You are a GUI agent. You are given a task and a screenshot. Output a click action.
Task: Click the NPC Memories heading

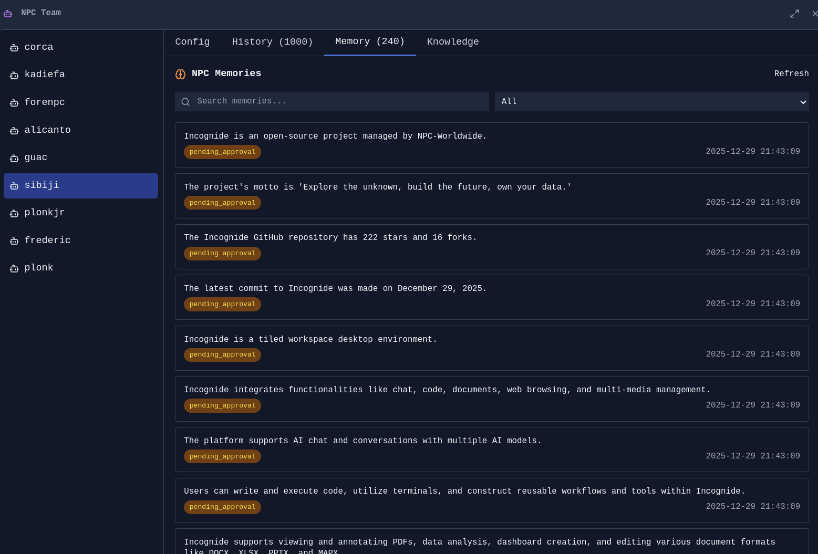point(226,74)
